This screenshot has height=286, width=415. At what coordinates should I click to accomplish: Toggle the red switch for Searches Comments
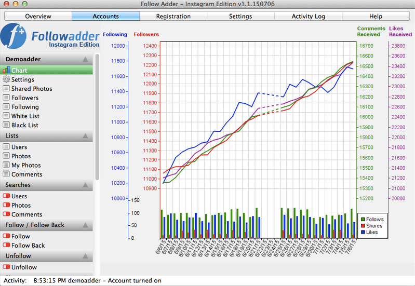[6, 214]
